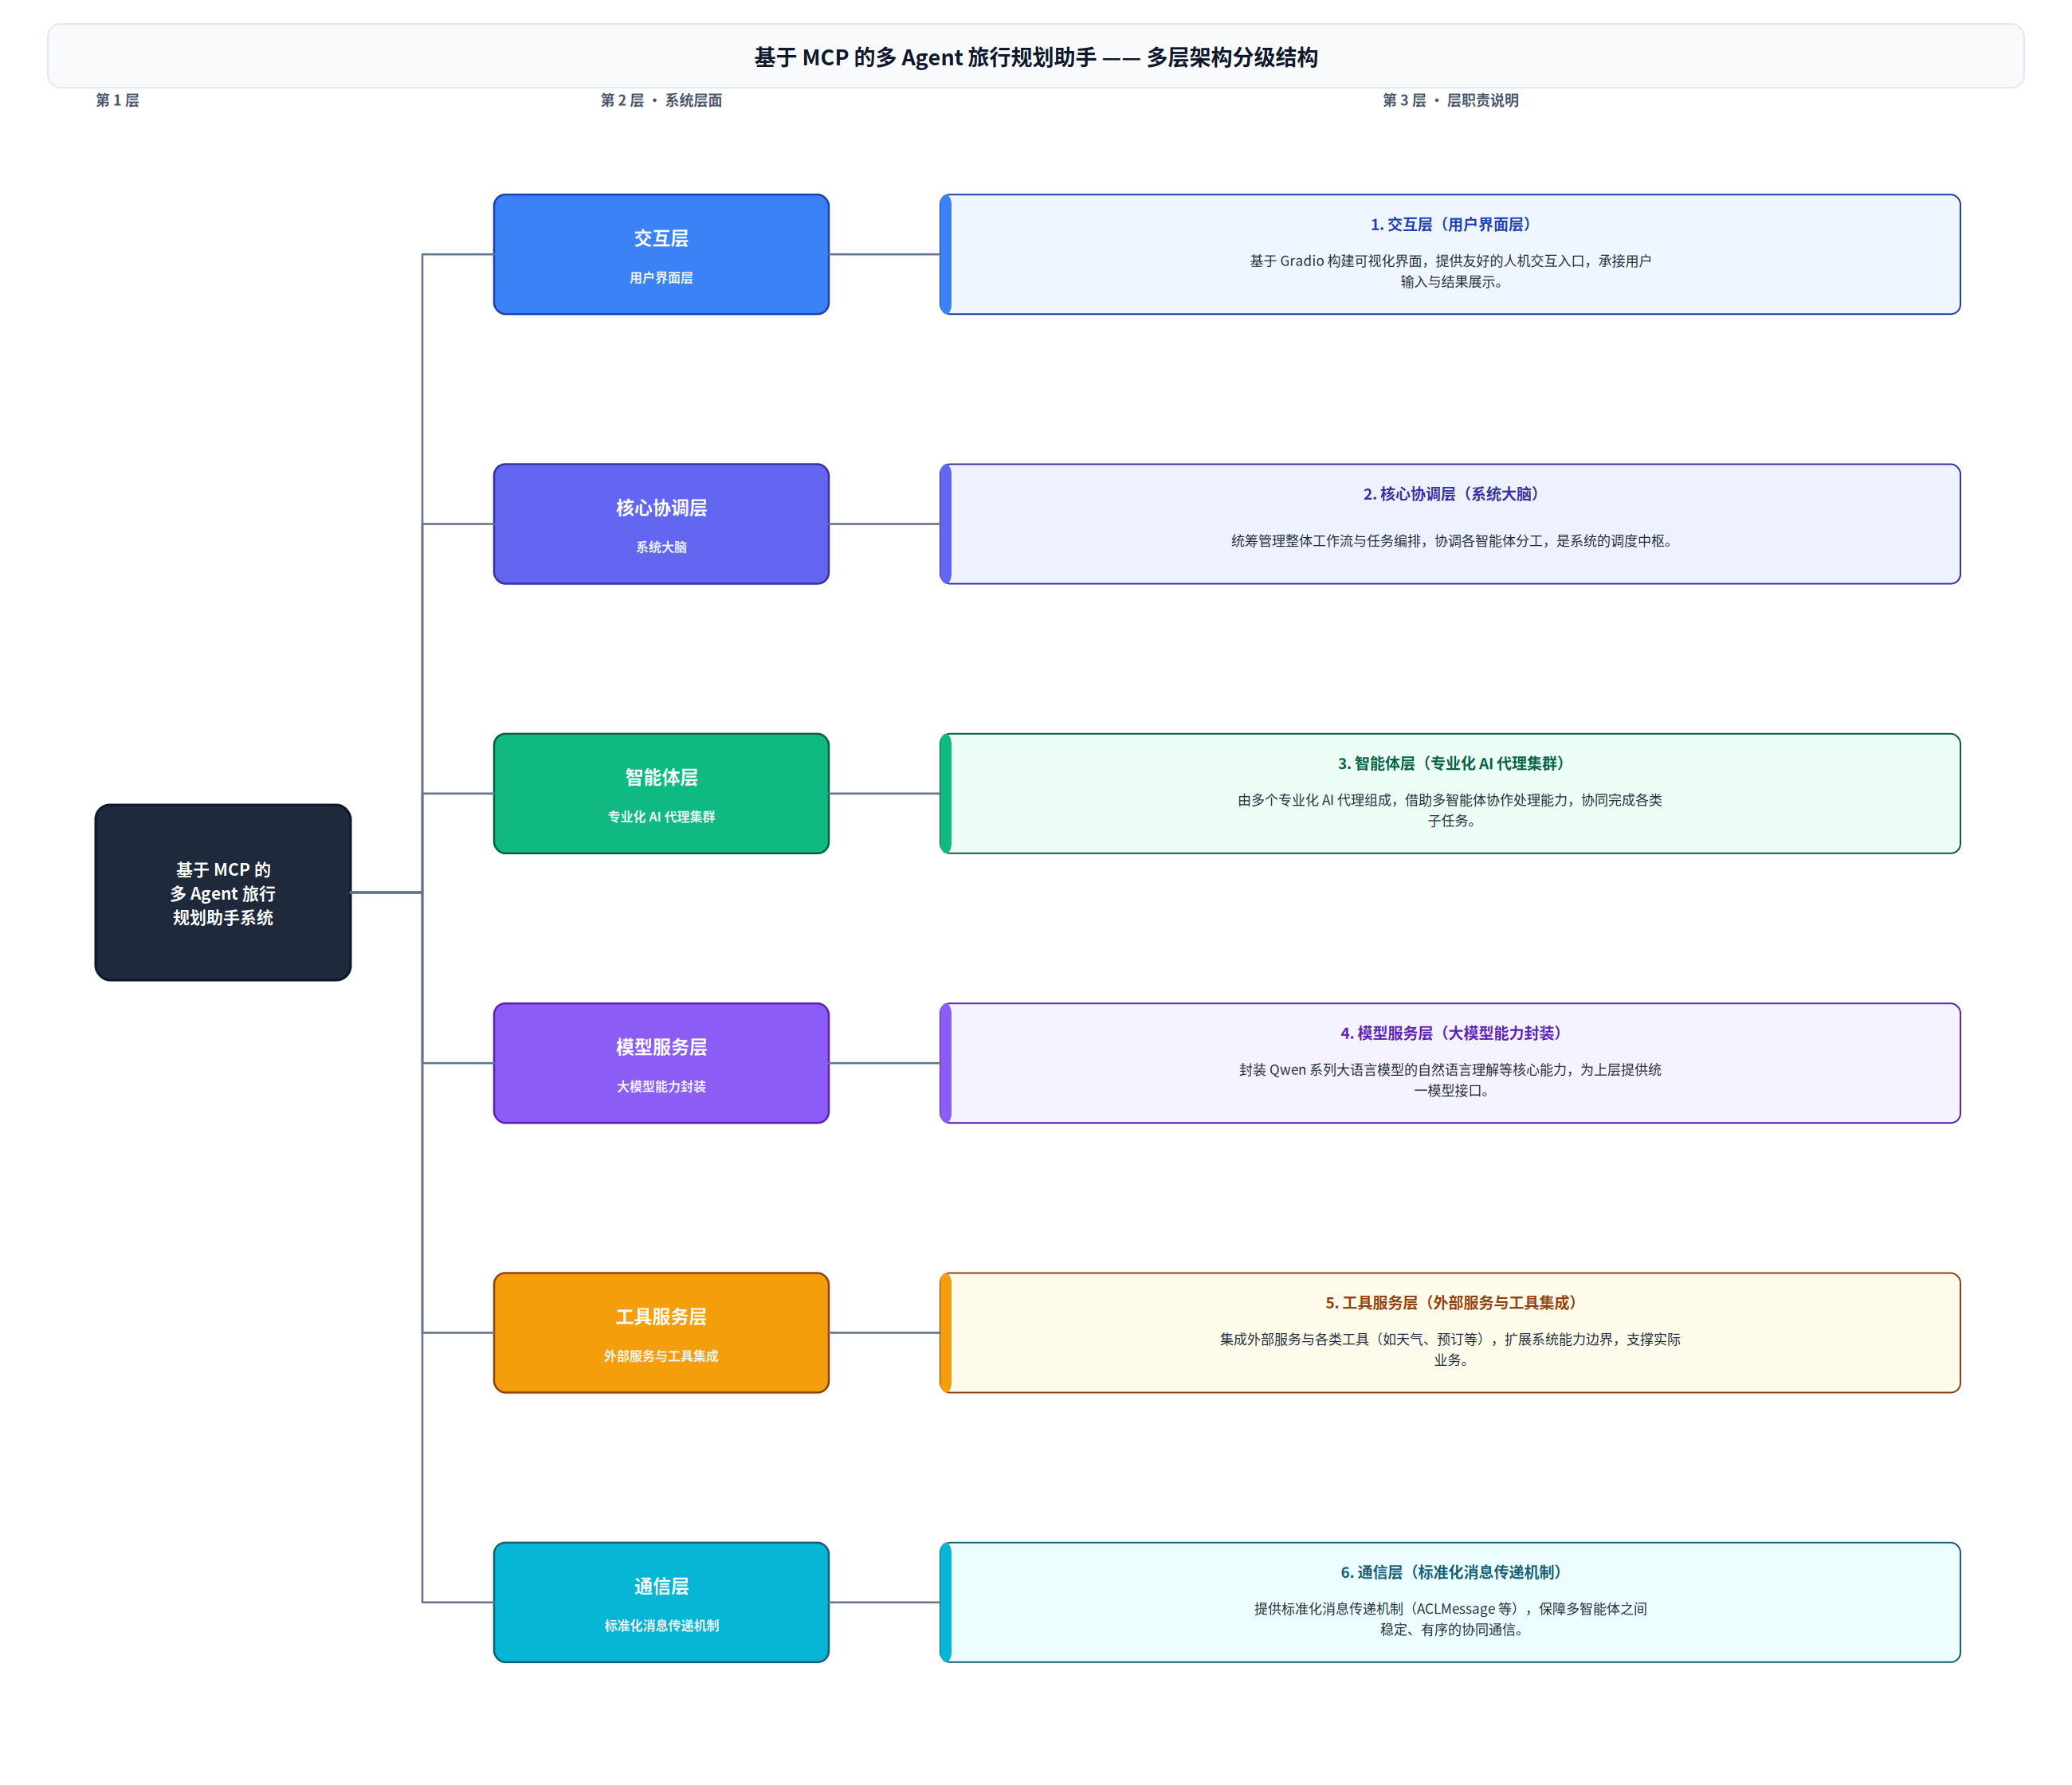Image resolution: width=2072 pixels, height=1785 pixels.
Task: Click the '2. 核心协调层（系统大脑）' heading
Action: tap(1450, 494)
